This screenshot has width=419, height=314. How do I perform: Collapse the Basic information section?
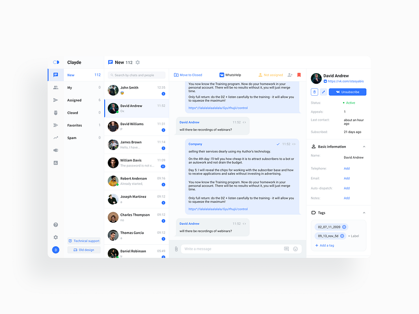coord(364,147)
